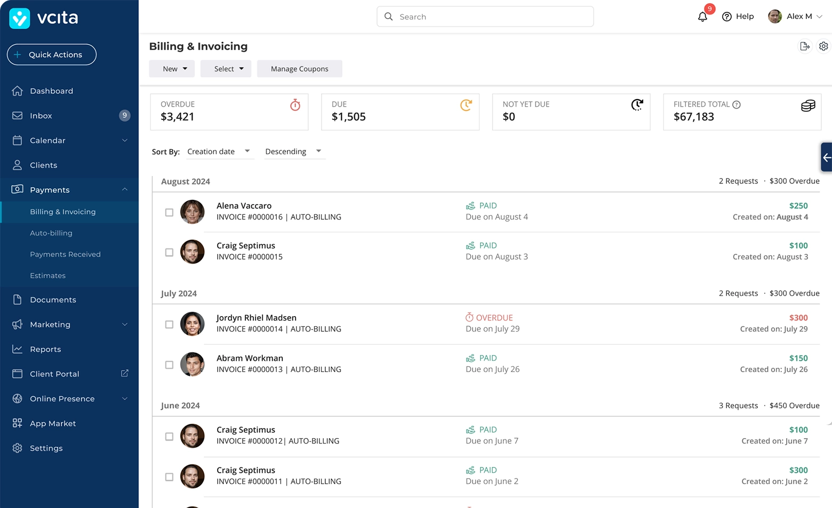This screenshot has height=508, width=832.
Task: Click the overdue stopwatch icon
Action: click(295, 105)
